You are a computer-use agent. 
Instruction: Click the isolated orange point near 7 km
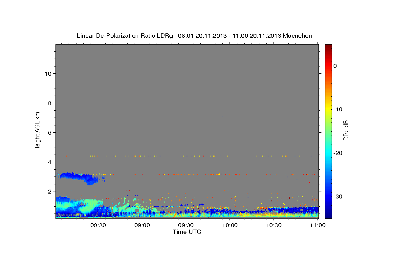tap(222, 116)
